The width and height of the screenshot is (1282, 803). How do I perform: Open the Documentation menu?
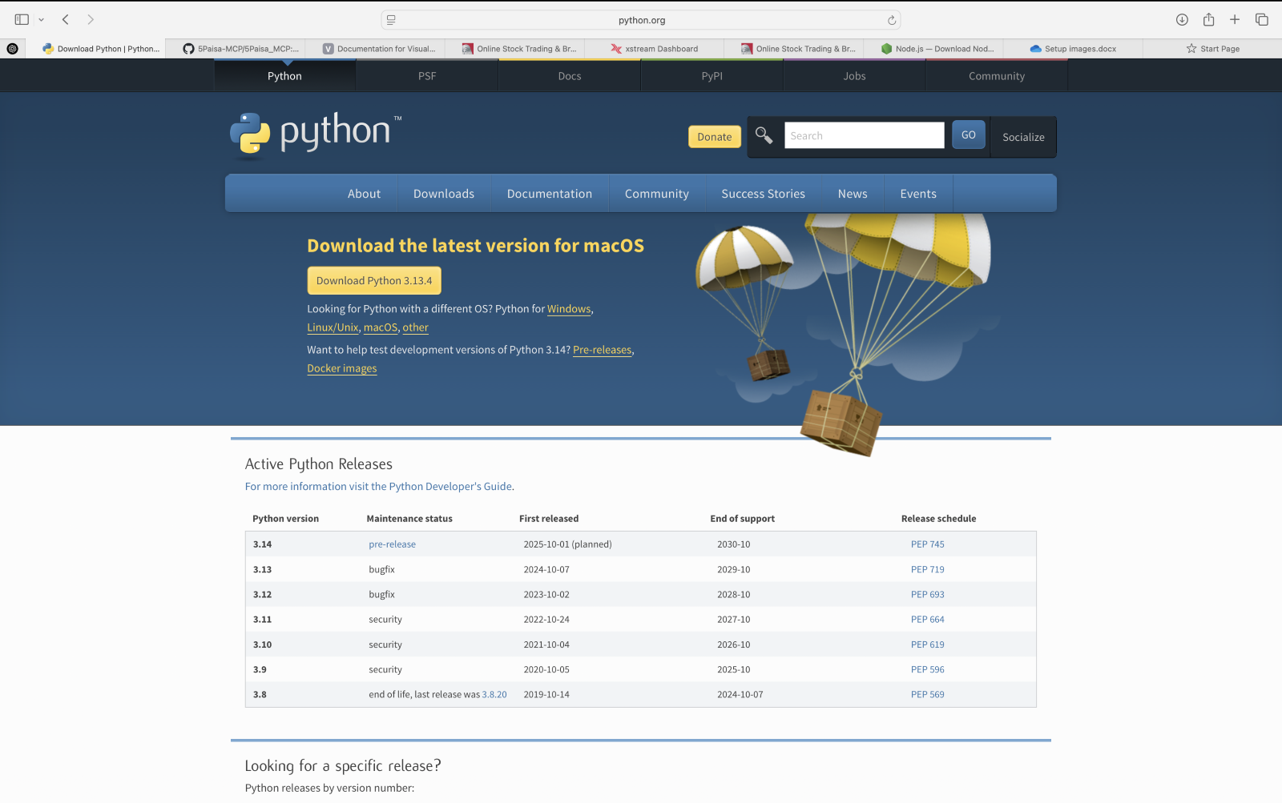pos(550,194)
